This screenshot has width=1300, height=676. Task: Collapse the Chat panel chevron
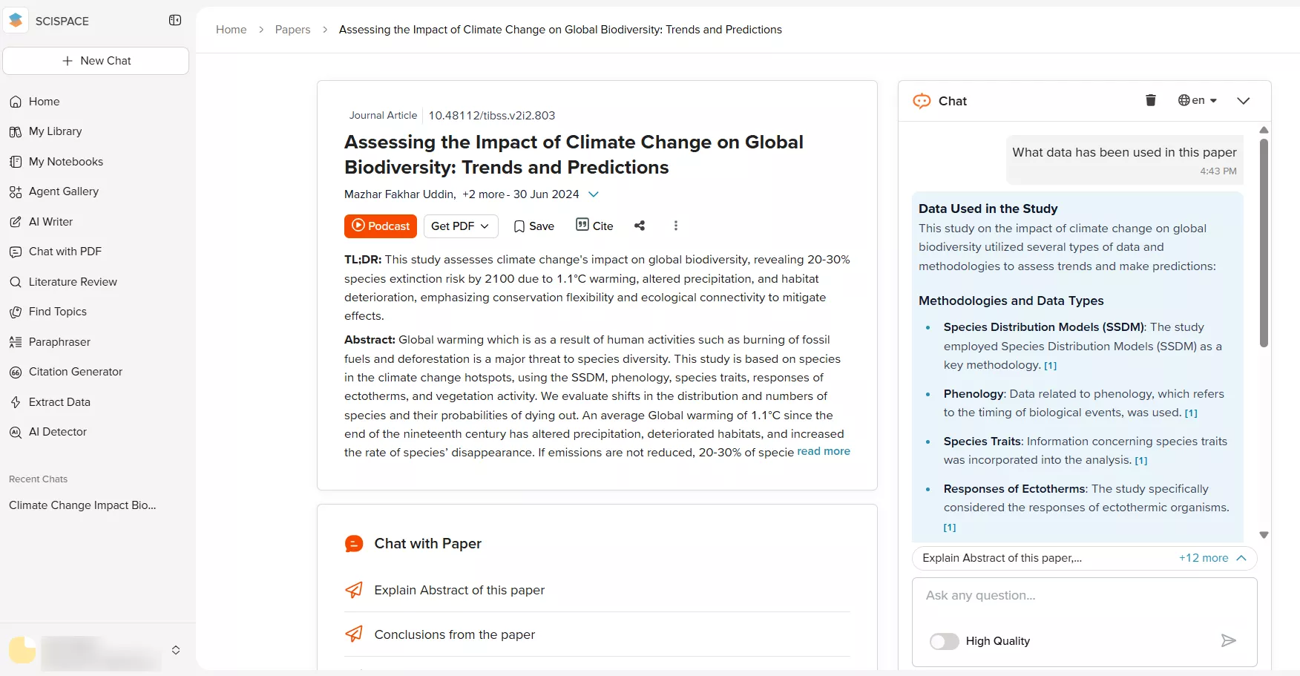point(1244,101)
